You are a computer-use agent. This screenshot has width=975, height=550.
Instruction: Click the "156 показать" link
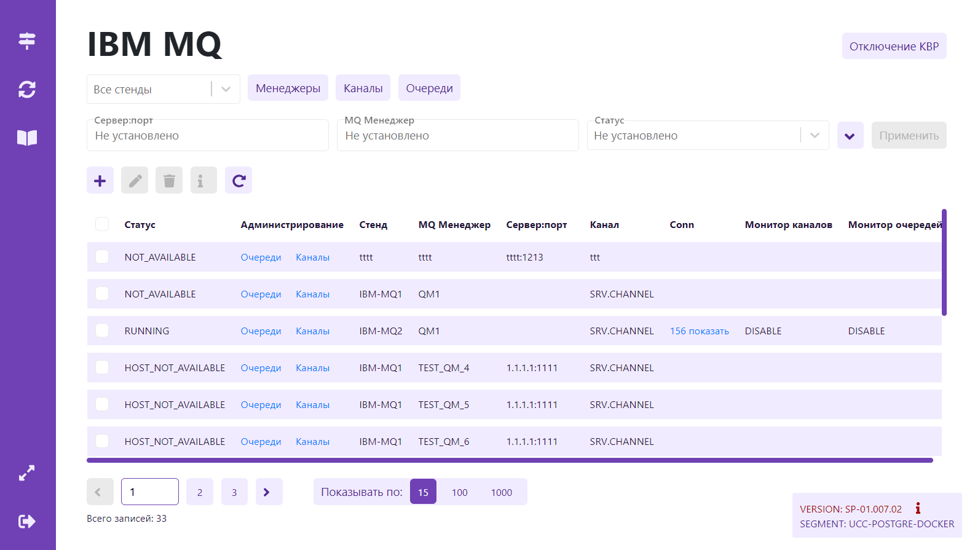[x=699, y=331]
